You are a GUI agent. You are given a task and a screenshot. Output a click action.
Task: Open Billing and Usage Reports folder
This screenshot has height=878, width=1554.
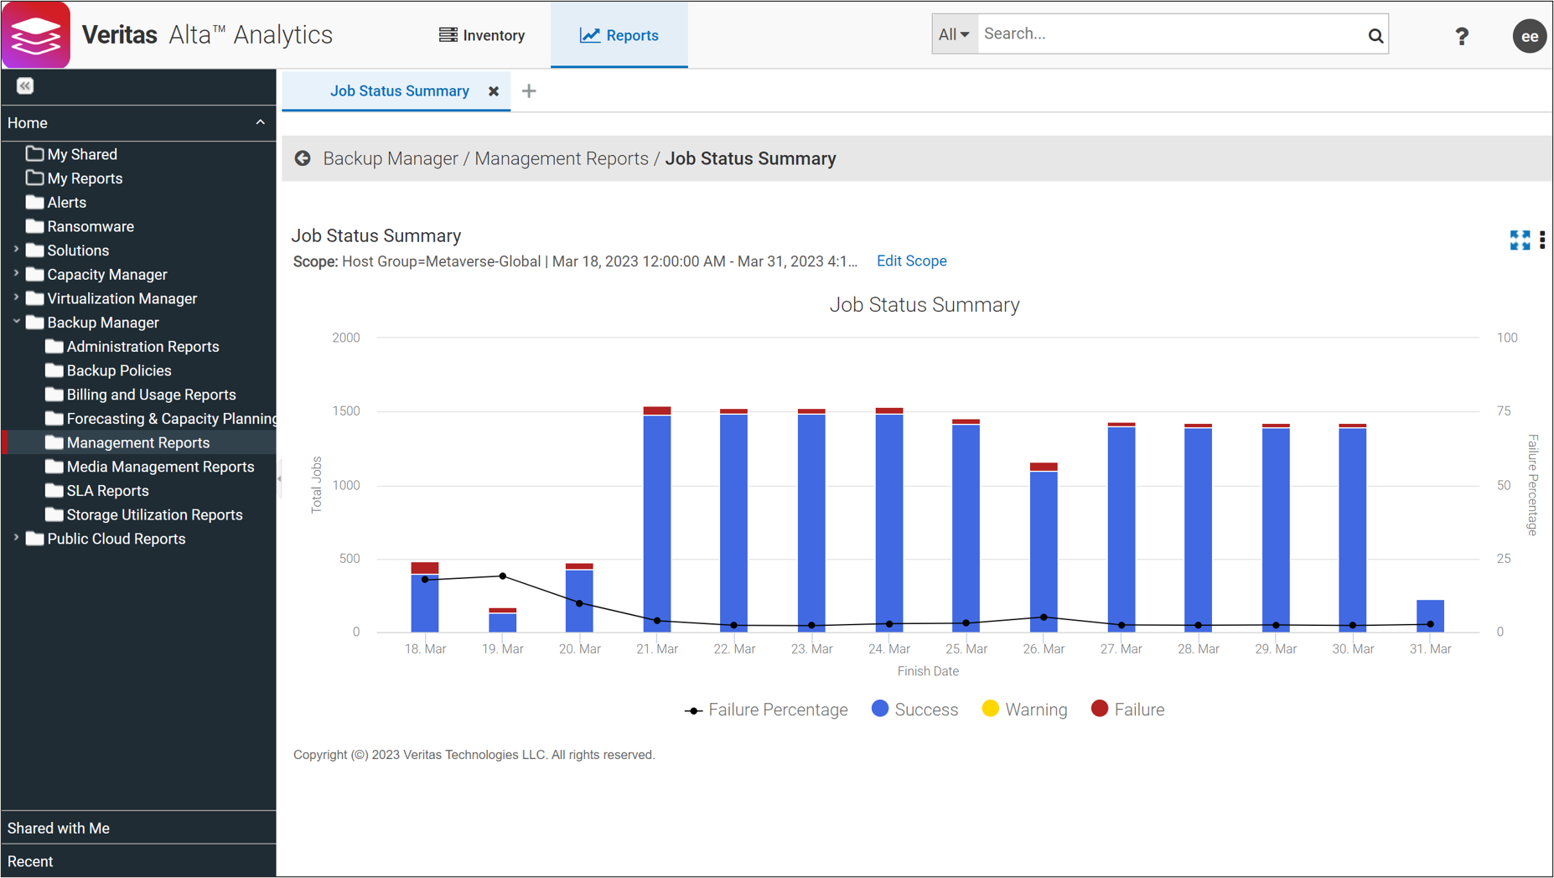click(x=141, y=395)
